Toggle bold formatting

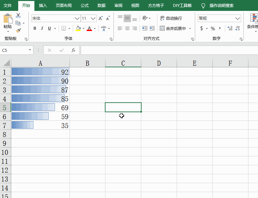(x=35, y=28)
